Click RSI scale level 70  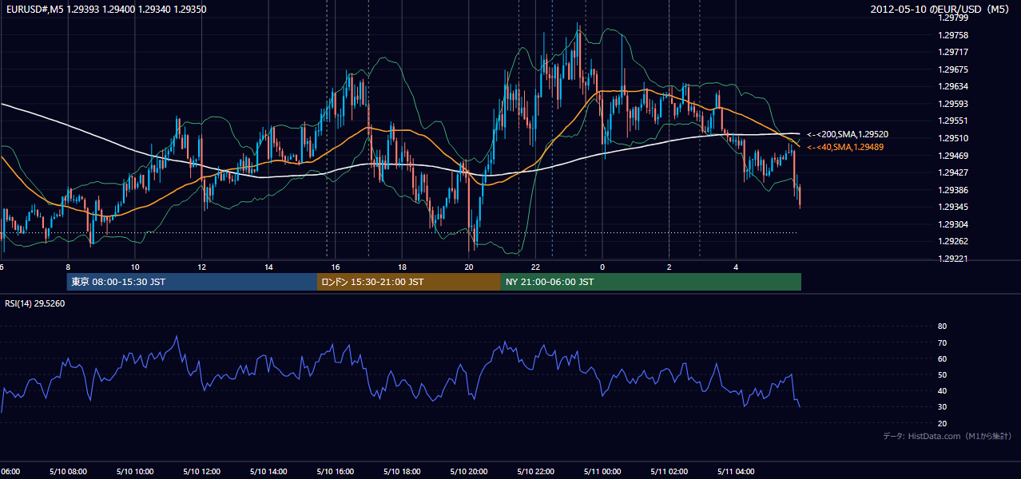click(x=942, y=342)
